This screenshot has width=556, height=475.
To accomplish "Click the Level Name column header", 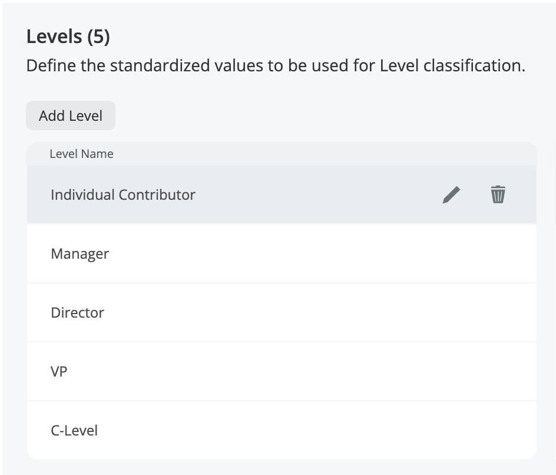I will tap(81, 154).
